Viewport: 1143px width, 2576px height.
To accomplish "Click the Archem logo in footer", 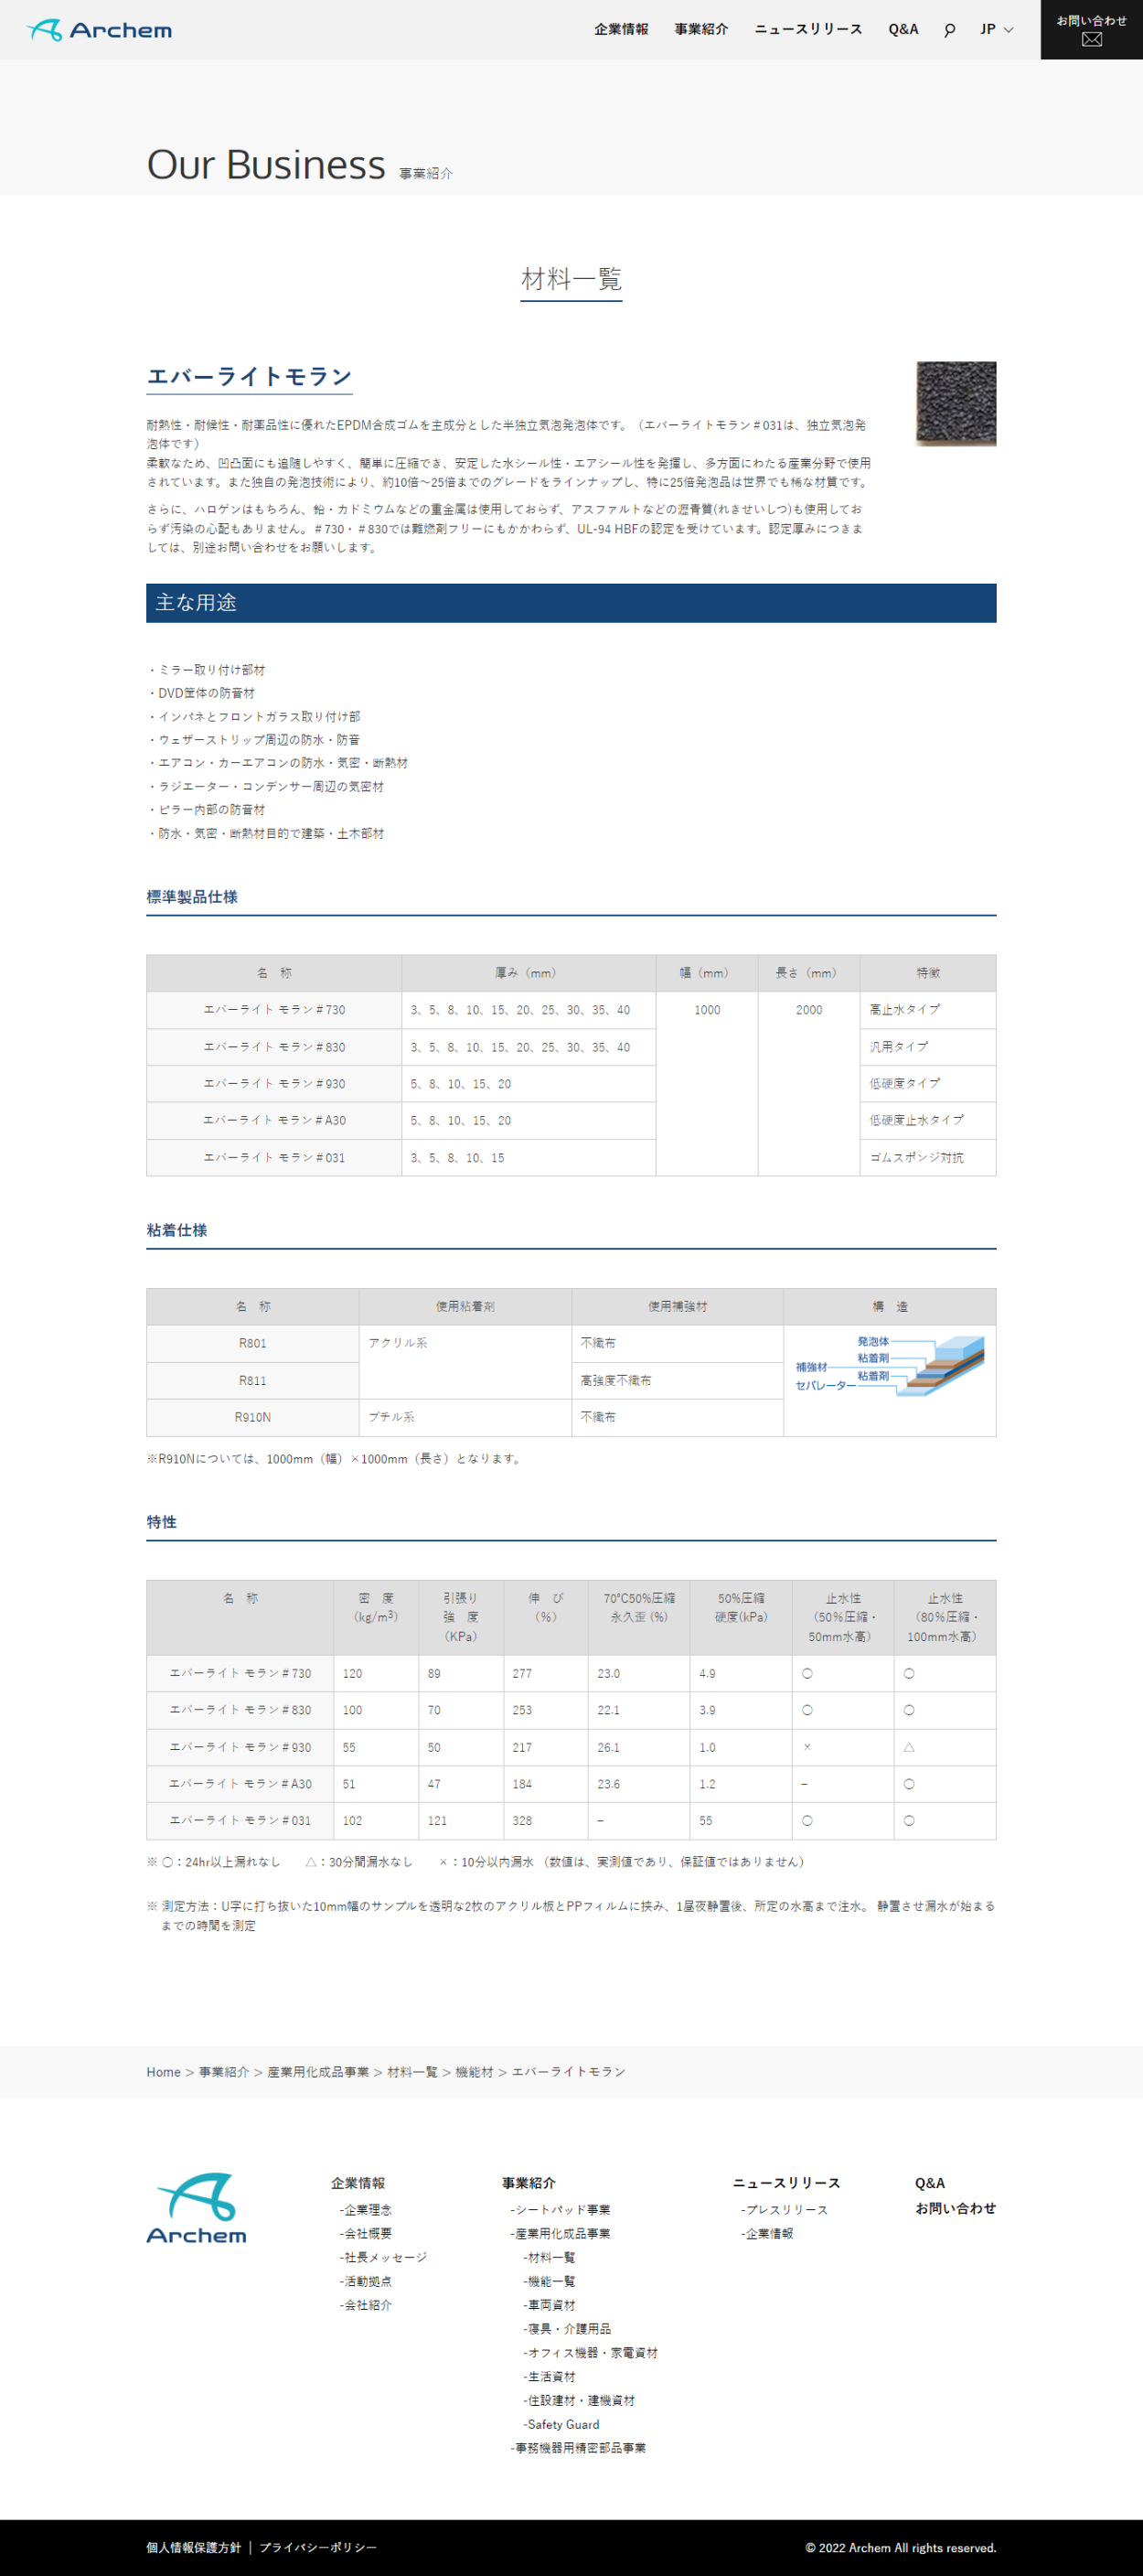I will tap(196, 2208).
